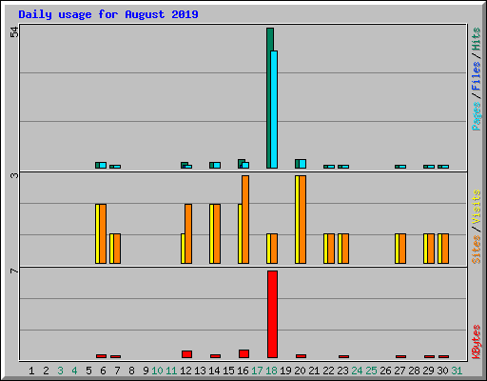Click day 18 on the x-axis

tap(271, 371)
